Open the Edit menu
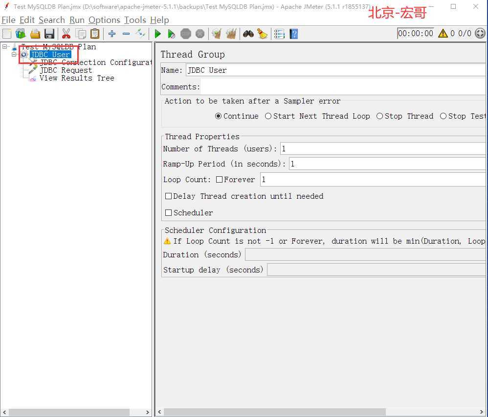Viewport: 488px width, 417px height. [27, 20]
